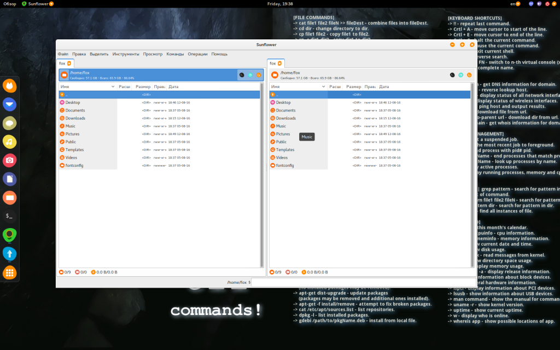The height and width of the screenshot is (350, 560).
Task: Click the Desktop folder icon in right pane
Action: tap(272, 102)
